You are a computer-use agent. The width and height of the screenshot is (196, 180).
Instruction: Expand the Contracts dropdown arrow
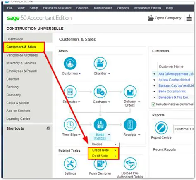click(109, 102)
